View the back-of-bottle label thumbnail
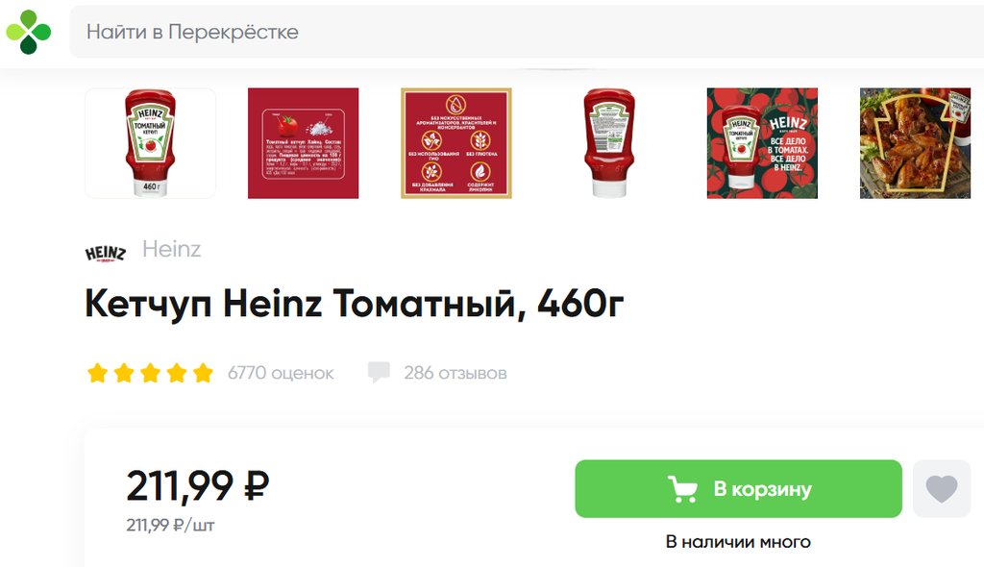 (x=608, y=143)
